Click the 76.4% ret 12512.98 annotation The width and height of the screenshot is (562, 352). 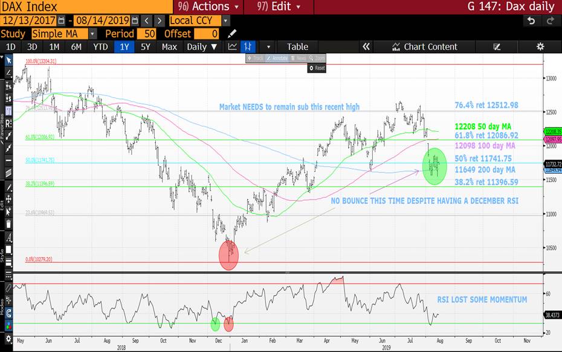click(x=486, y=105)
